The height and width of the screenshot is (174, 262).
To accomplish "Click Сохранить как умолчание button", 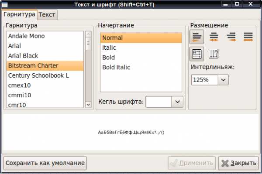I will pos(45,163).
